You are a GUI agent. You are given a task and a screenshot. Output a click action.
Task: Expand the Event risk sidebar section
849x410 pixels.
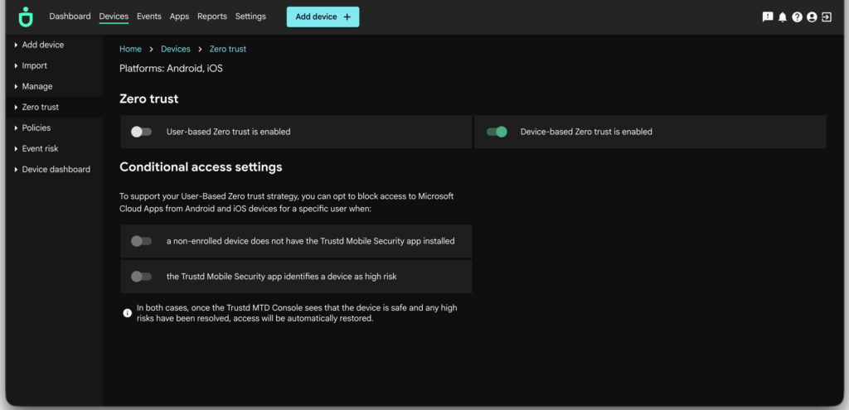tap(40, 148)
